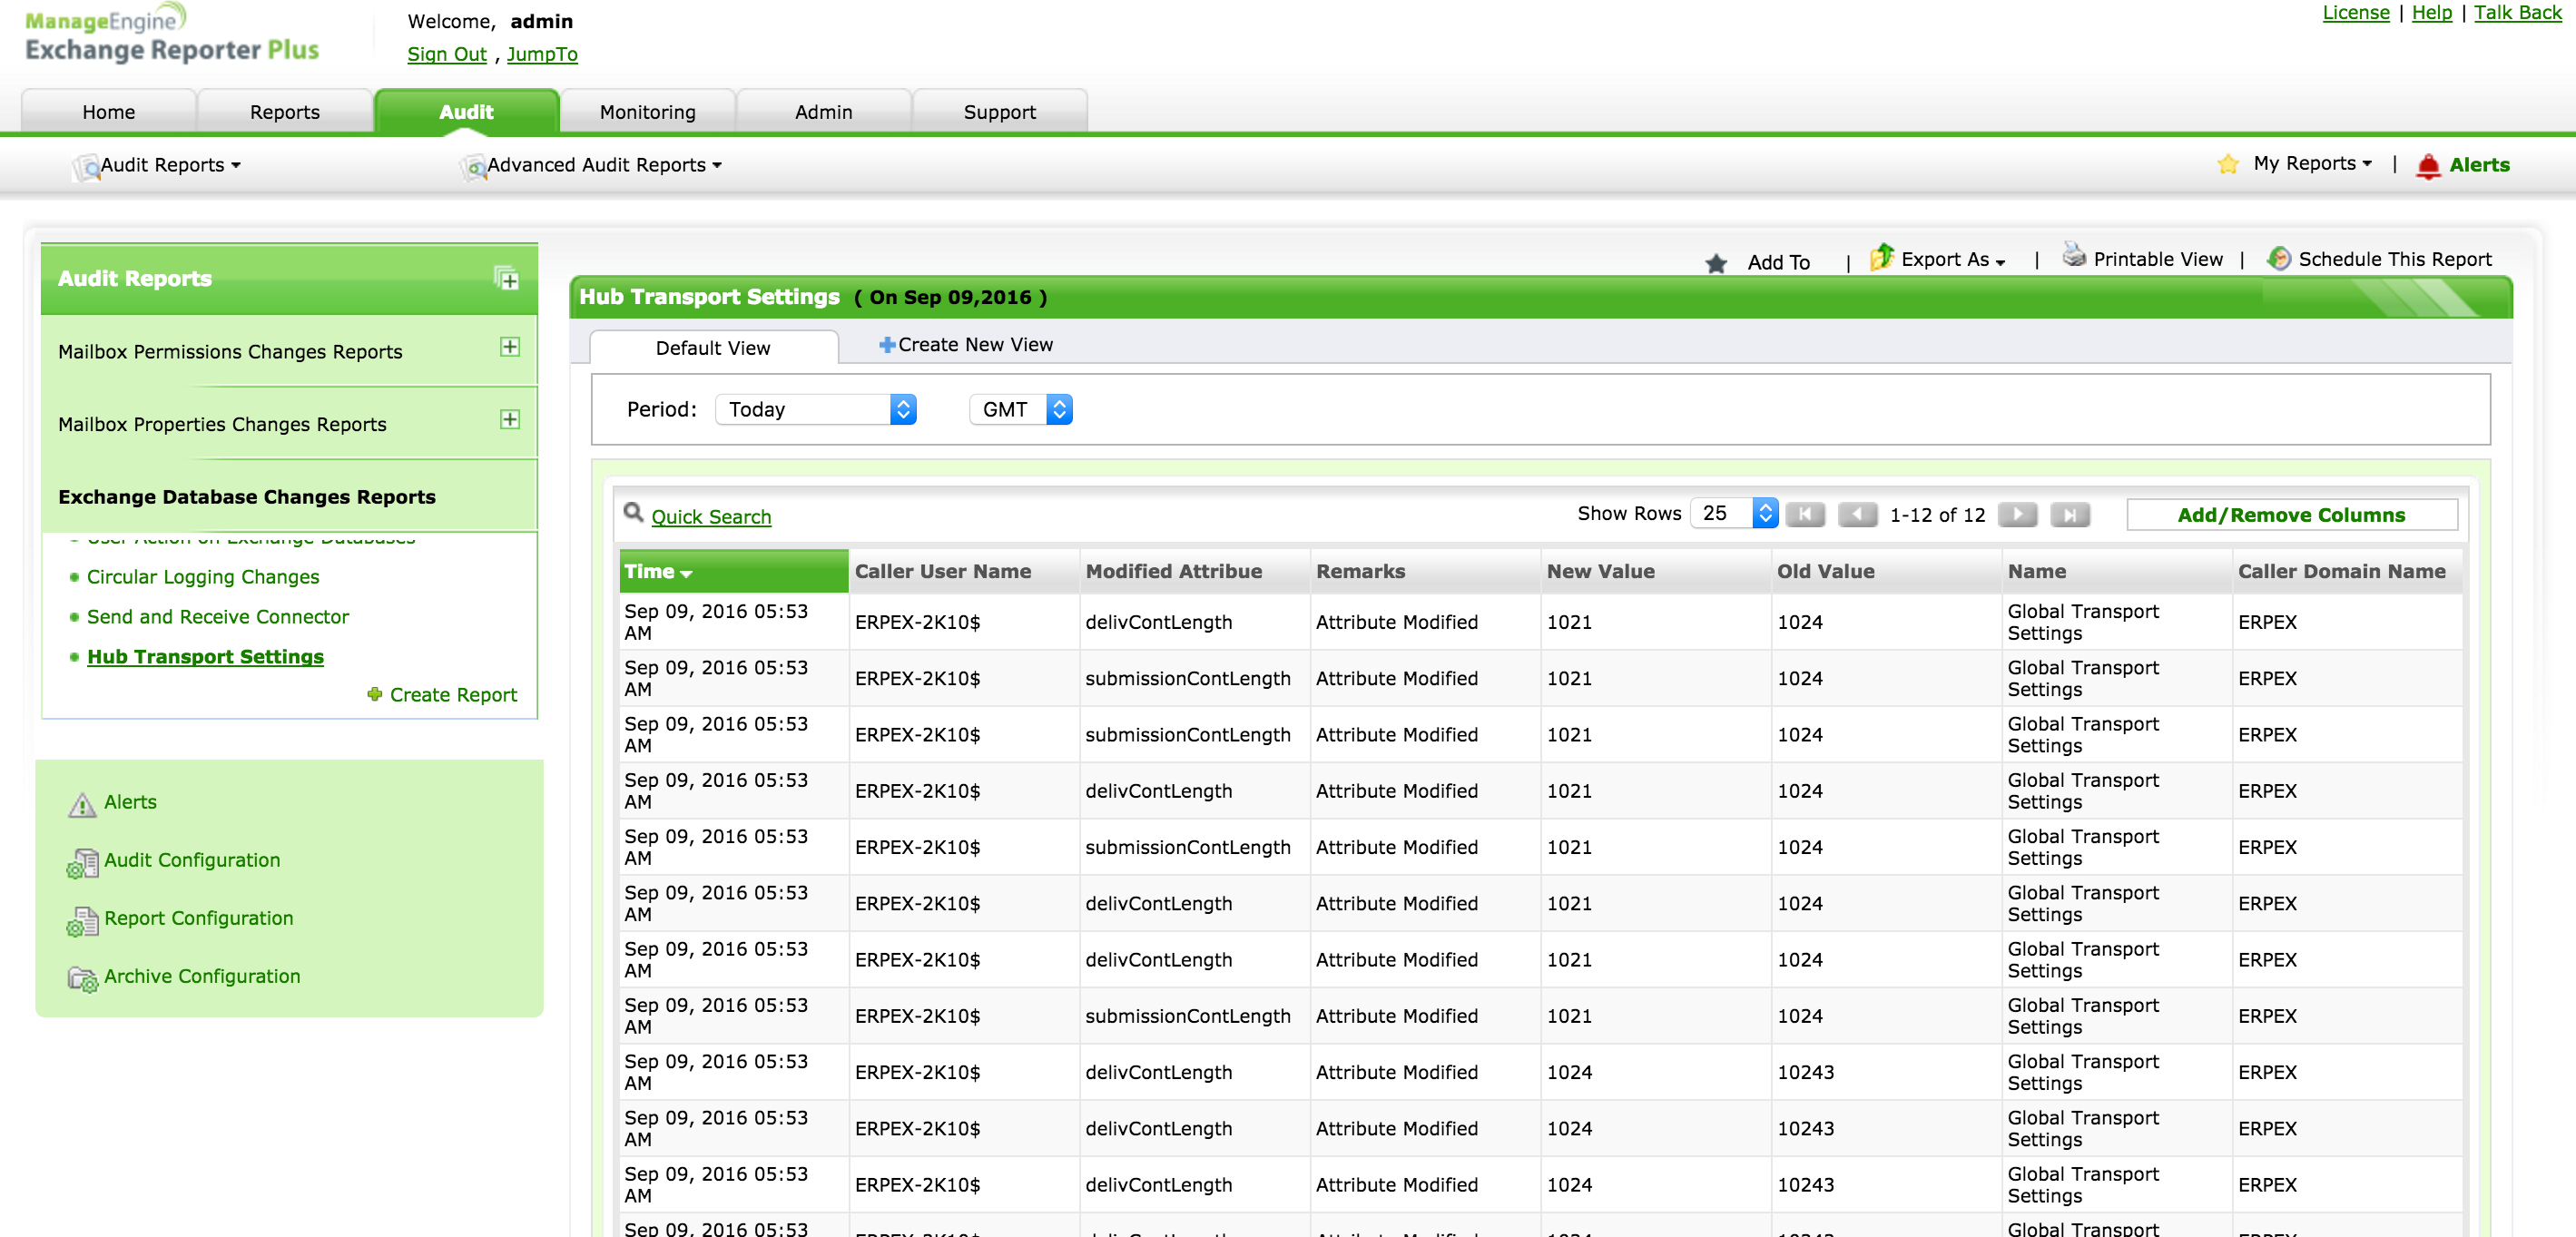
Task: Click the Add/Remove Columns button
Action: coord(2290,515)
